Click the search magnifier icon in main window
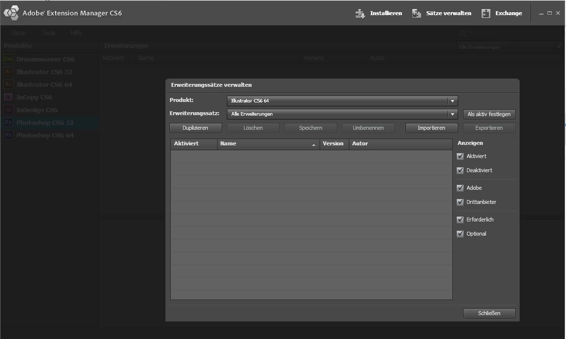 point(463,33)
